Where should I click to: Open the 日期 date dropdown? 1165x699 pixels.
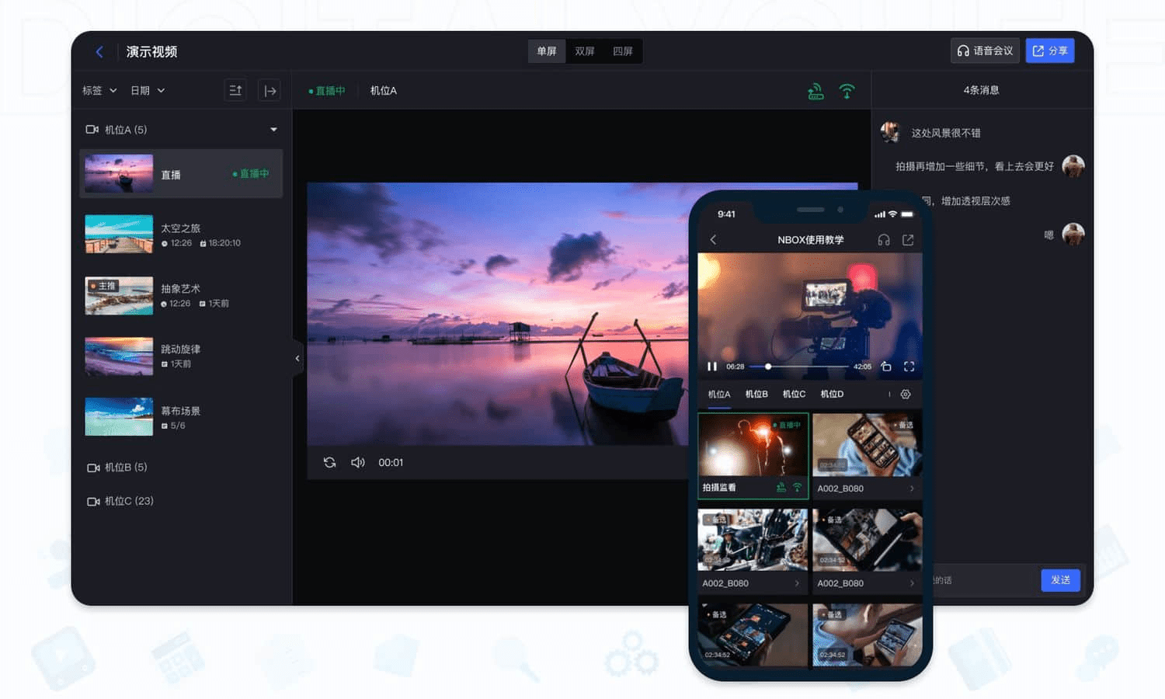148,91
